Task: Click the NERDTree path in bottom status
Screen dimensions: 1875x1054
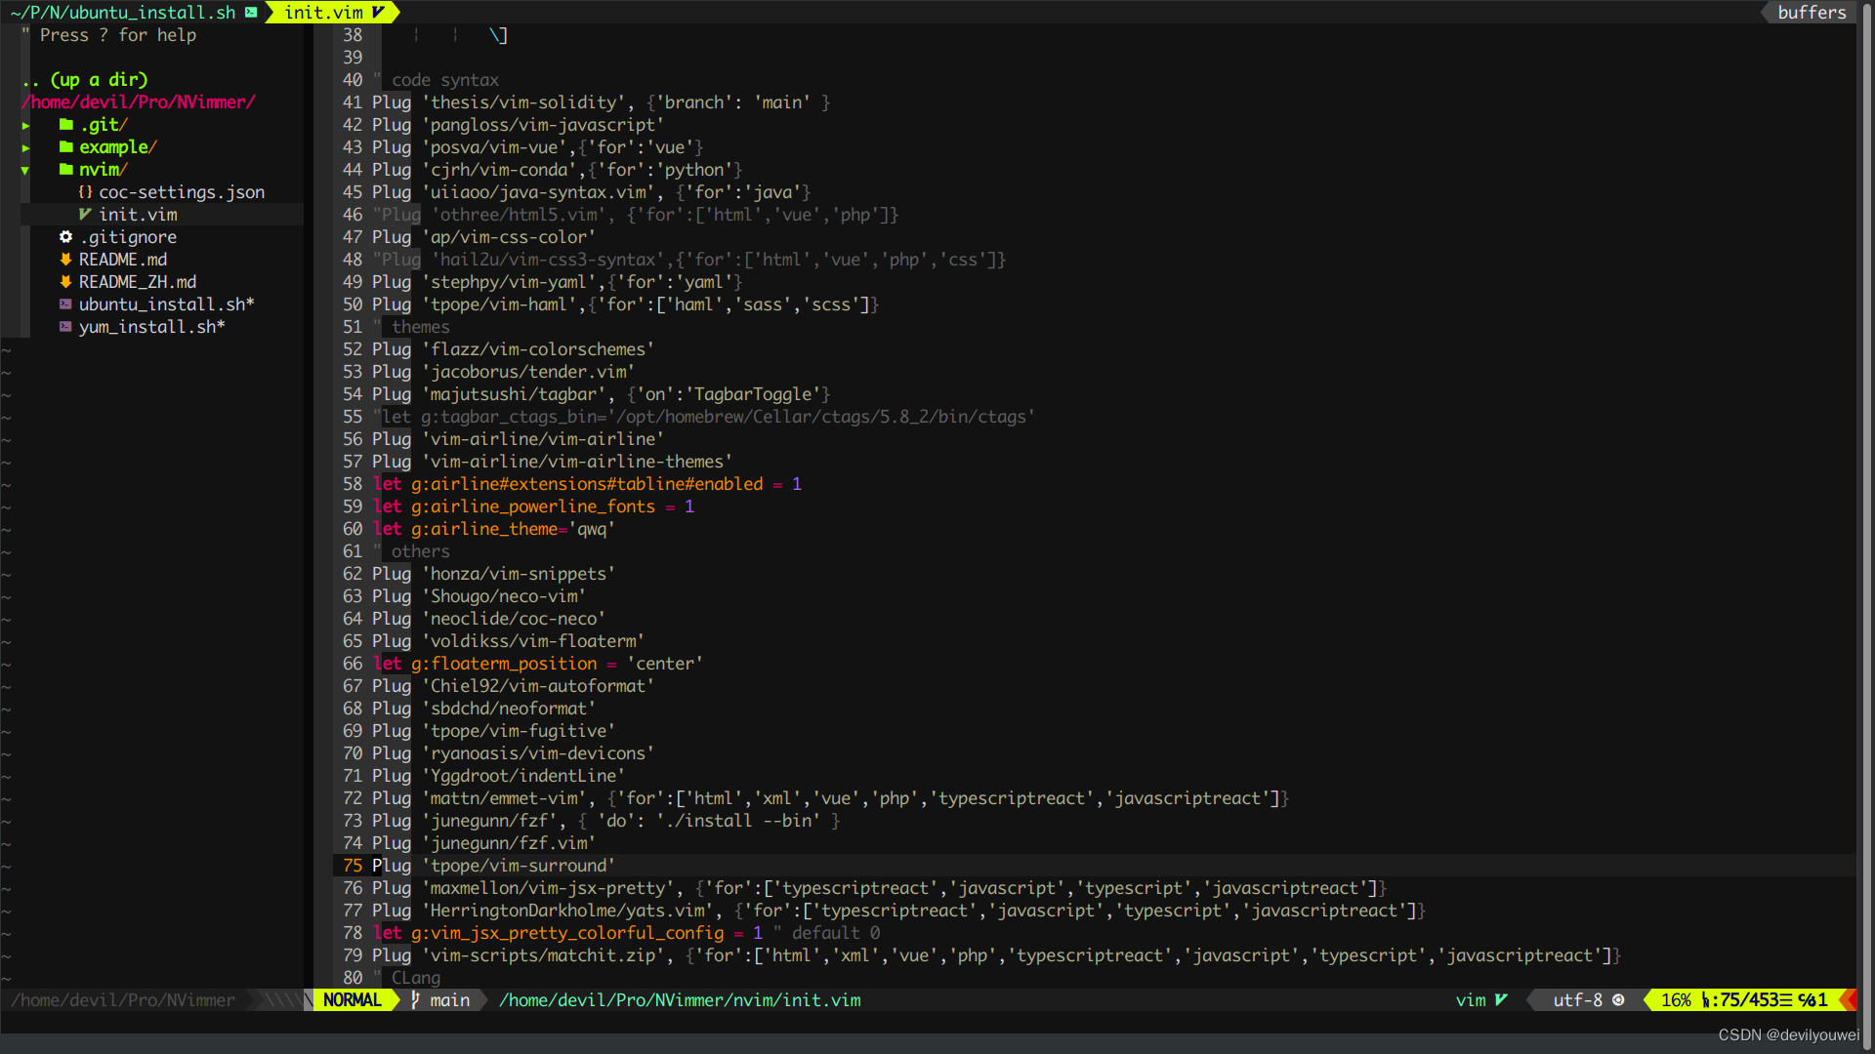Action: coord(123,1000)
